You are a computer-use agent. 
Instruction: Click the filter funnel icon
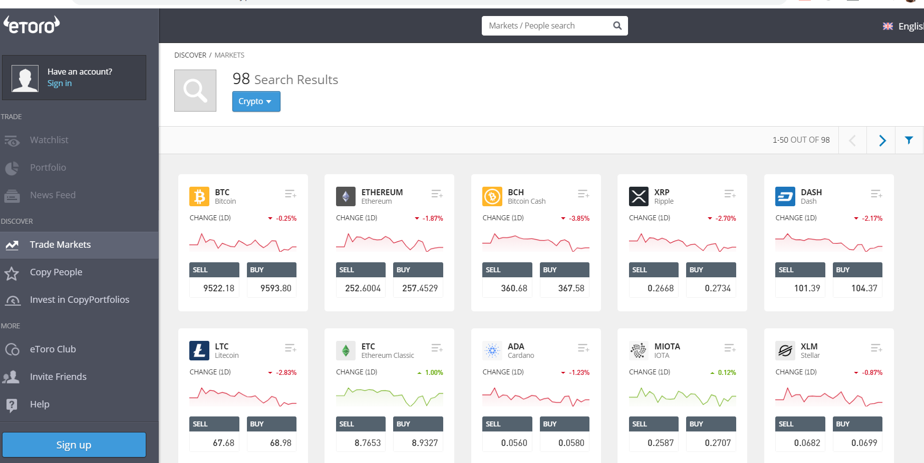(908, 140)
